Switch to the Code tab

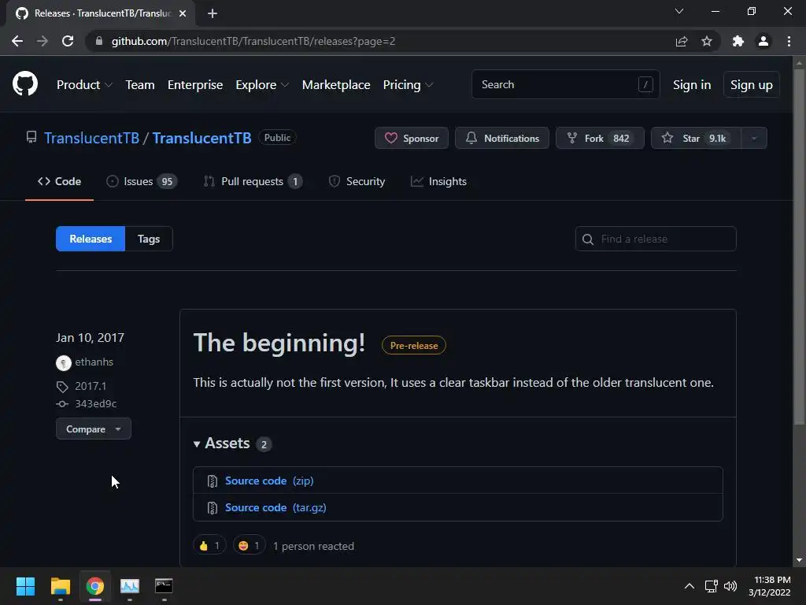pos(59,181)
